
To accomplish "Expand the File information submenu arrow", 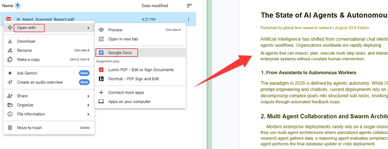I will pyautogui.click(x=88, y=114).
